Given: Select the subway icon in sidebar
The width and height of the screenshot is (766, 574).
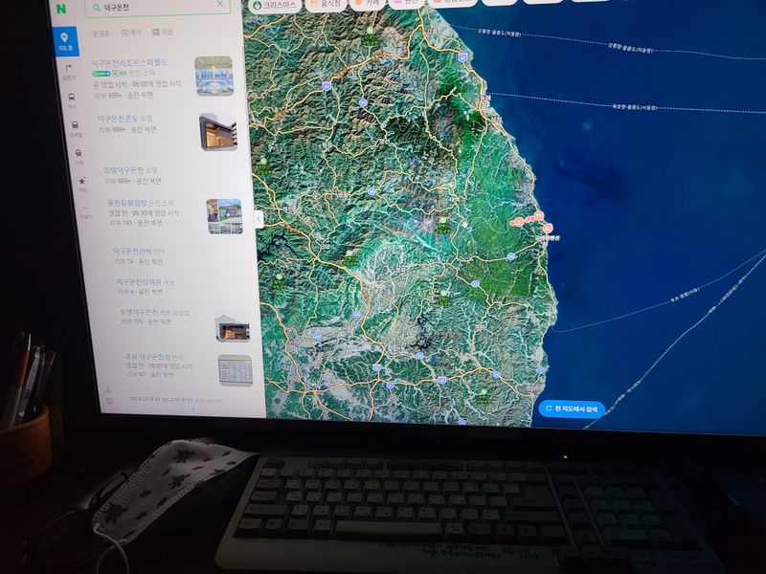Looking at the screenshot, I should pyautogui.click(x=75, y=127).
